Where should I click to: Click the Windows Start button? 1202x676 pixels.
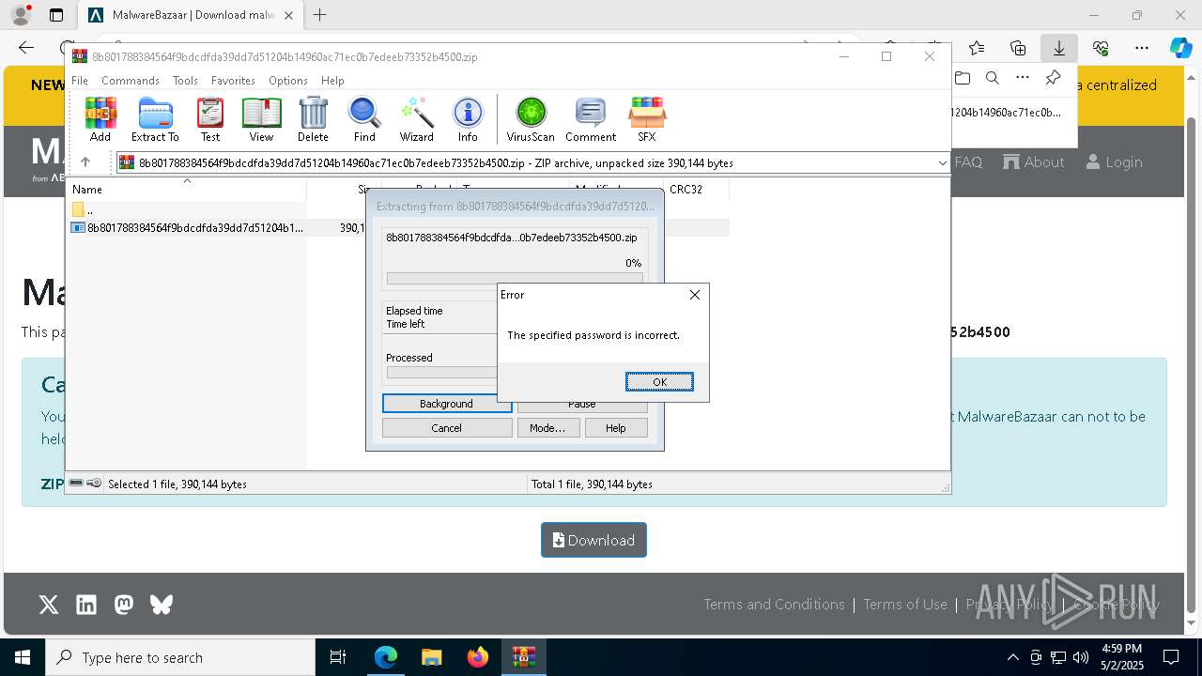[x=23, y=657]
